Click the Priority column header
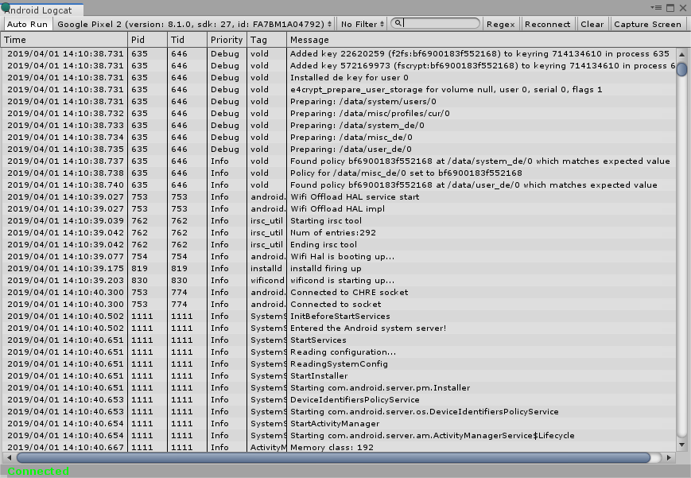This screenshot has width=691, height=478. pos(226,39)
